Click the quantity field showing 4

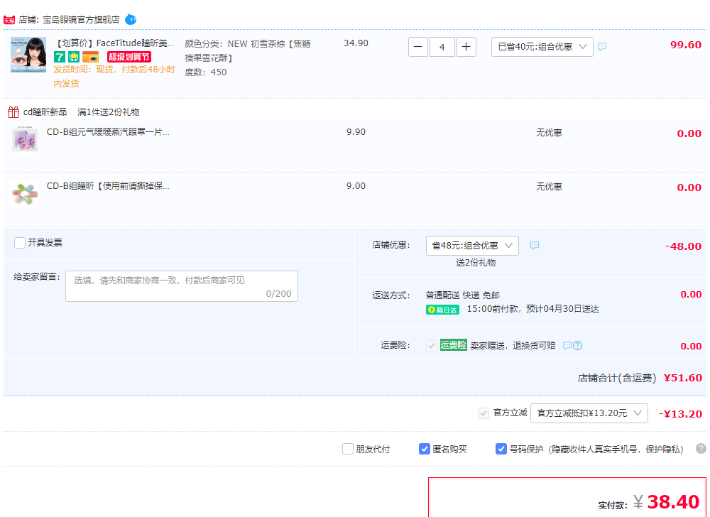tap(442, 47)
